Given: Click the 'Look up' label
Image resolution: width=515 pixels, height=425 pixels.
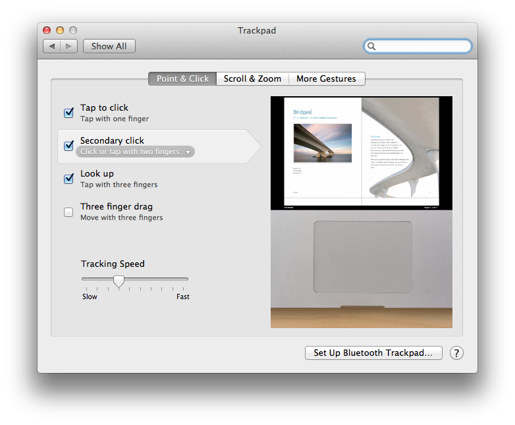Looking at the screenshot, I should click(97, 173).
